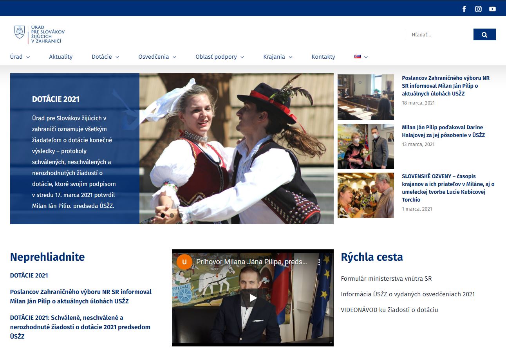Viewport: 506px width, 357px height.
Task: Open the Facebook page icon
Action: [x=464, y=9]
